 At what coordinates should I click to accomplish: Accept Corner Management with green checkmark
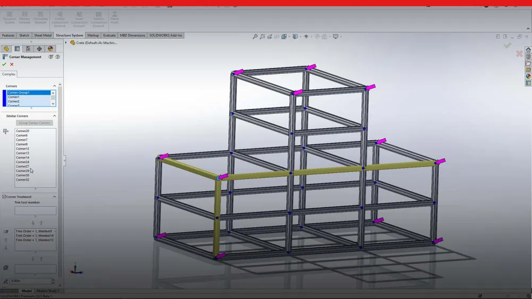tap(4, 64)
